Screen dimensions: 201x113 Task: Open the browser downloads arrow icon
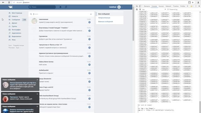pyautogui.click(x=198, y=2)
